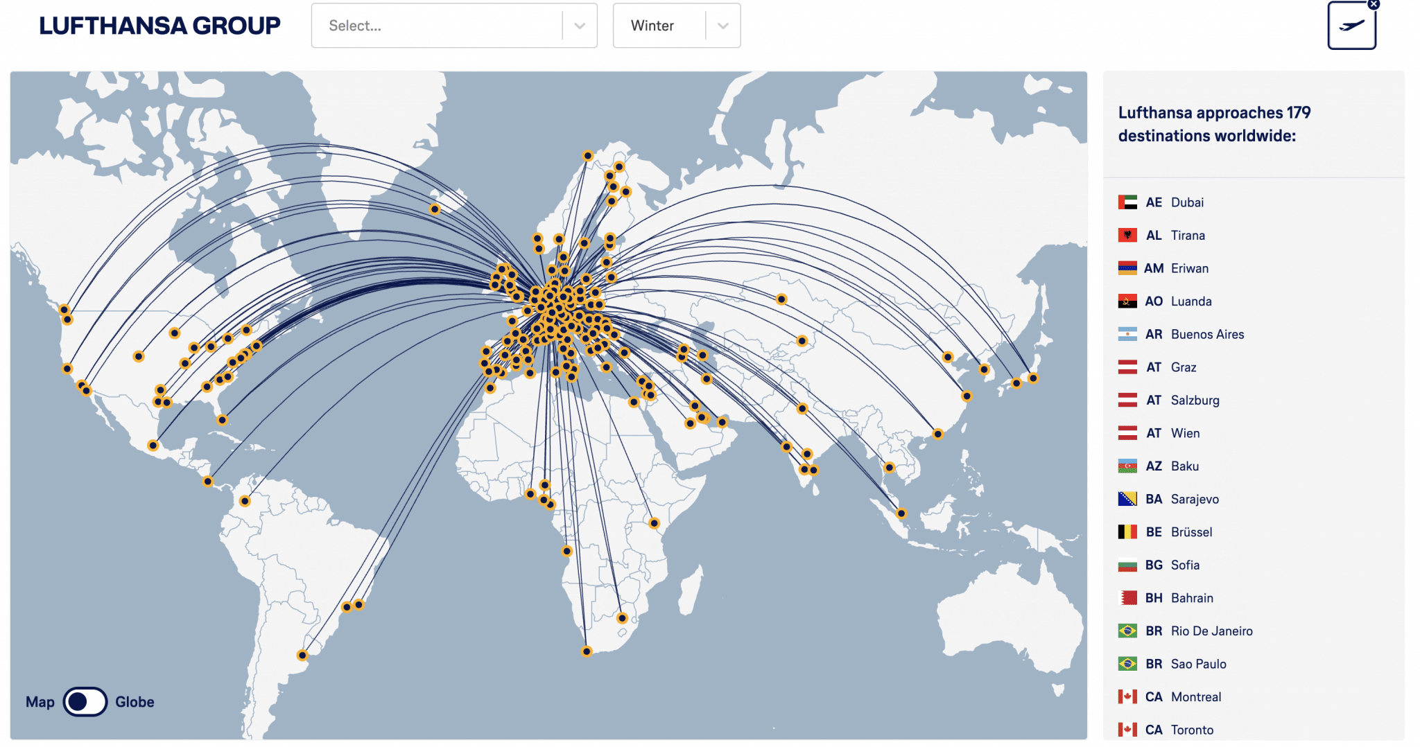The width and height of the screenshot is (1420, 747).
Task: Click the Canada flag next to Montreal
Action: pyautogui.click(x=1127, y=696)
